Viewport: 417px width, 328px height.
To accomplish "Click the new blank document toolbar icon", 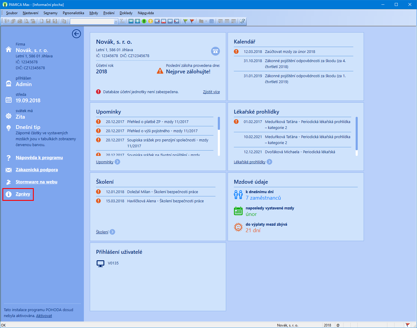I will 42,21.
